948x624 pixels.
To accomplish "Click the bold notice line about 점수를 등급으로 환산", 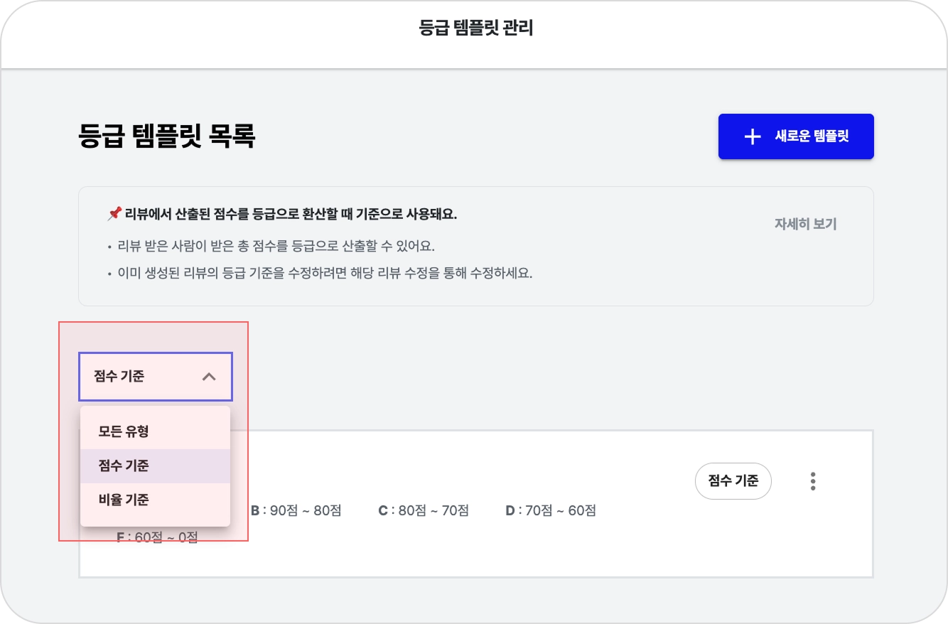I will 282,214.
